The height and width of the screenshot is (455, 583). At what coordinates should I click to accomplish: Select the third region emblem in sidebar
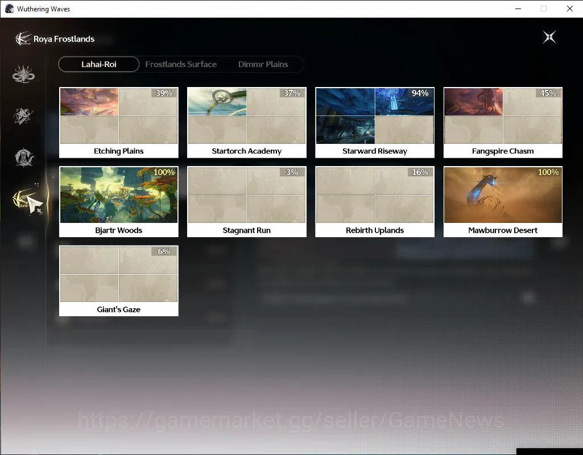24,157
